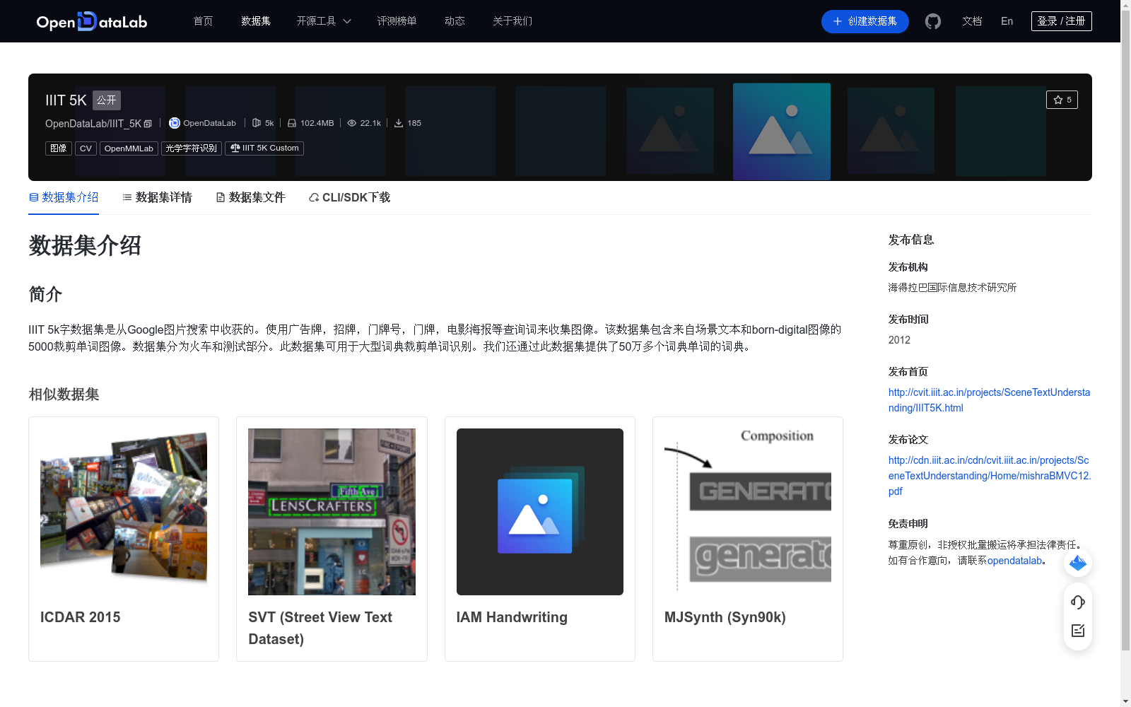Click the 2012 publish year
Viewport: 1131px width, 707px height.
point(899,340)
